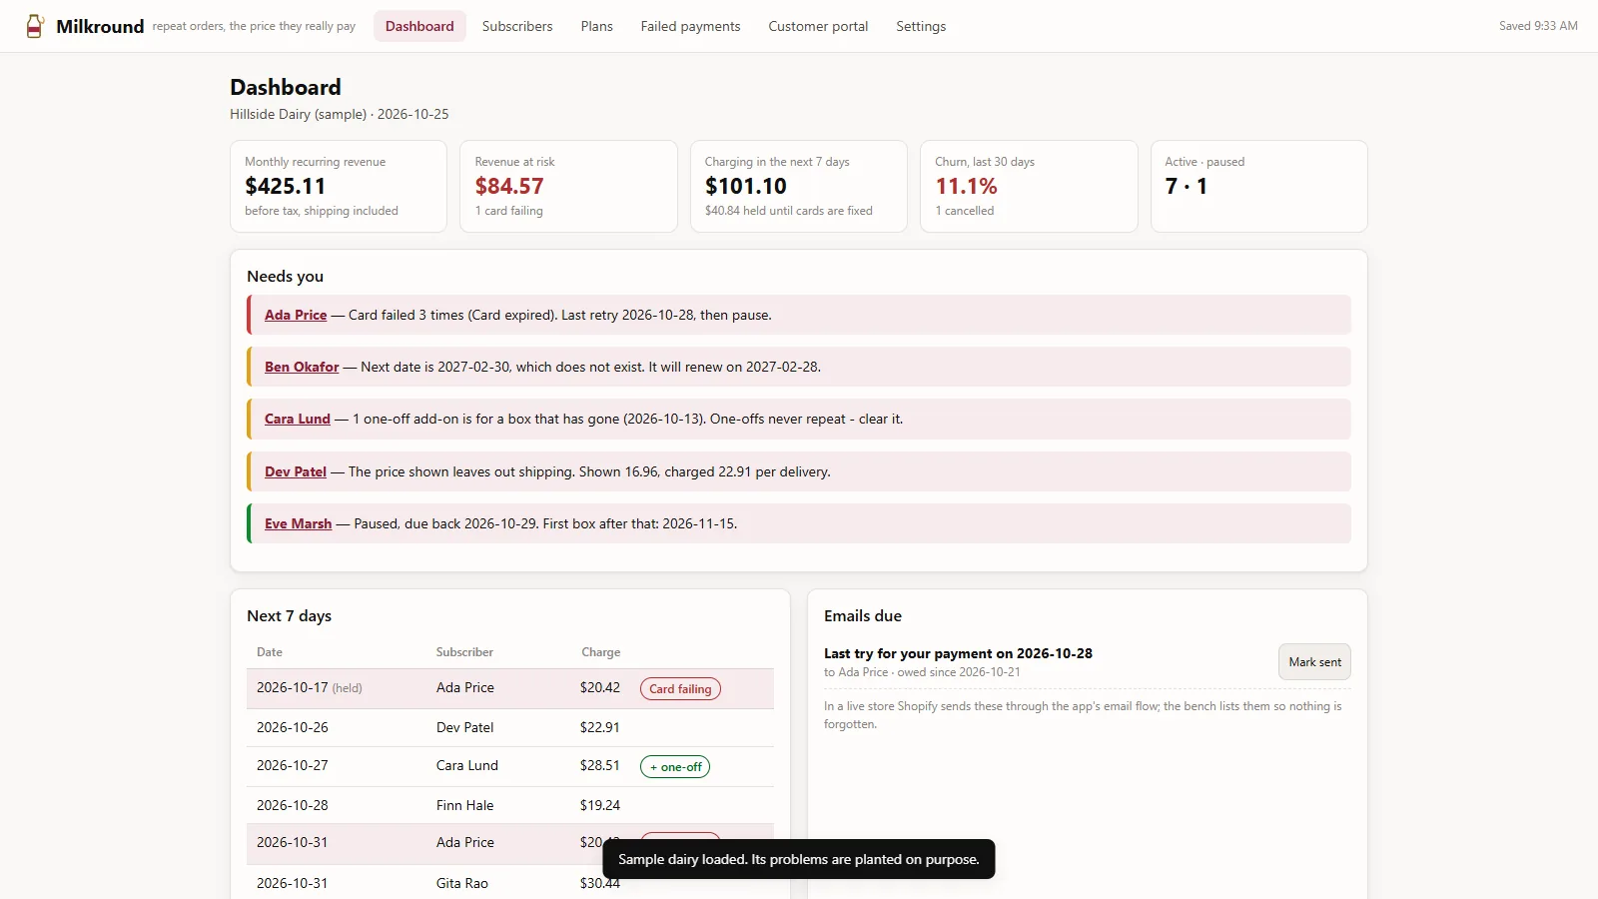This screenshot has height=899, width=1598.
Task: Click the '$40.84 held until cards are fixed' note
Action: (x=789, y=211)
